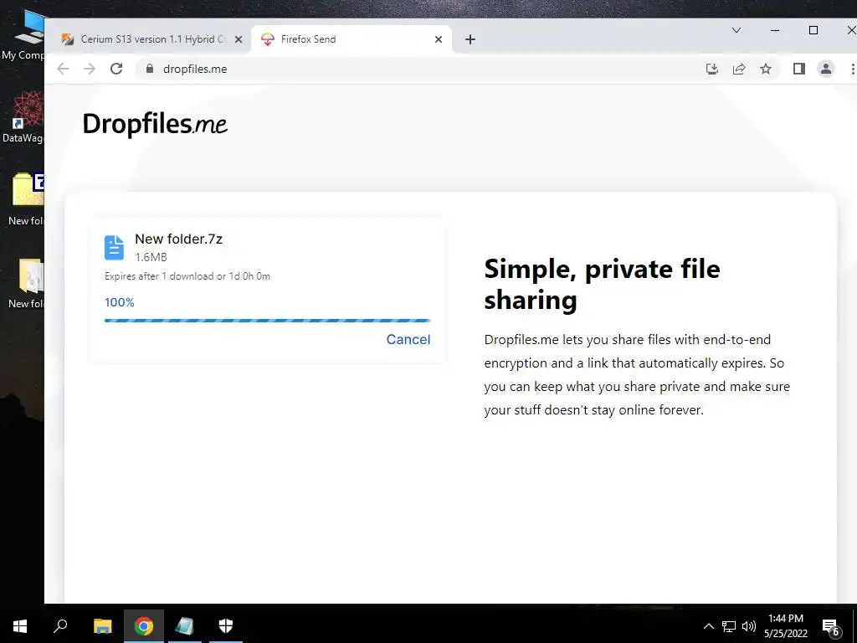Click the Chrome taskbar icon

coord(144,625)
